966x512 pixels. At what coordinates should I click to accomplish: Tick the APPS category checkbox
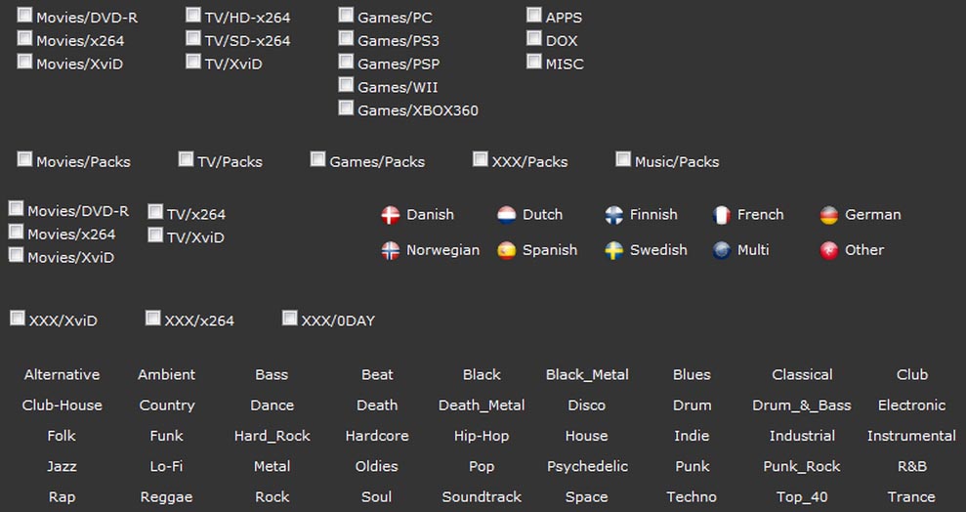click(534, 15)
